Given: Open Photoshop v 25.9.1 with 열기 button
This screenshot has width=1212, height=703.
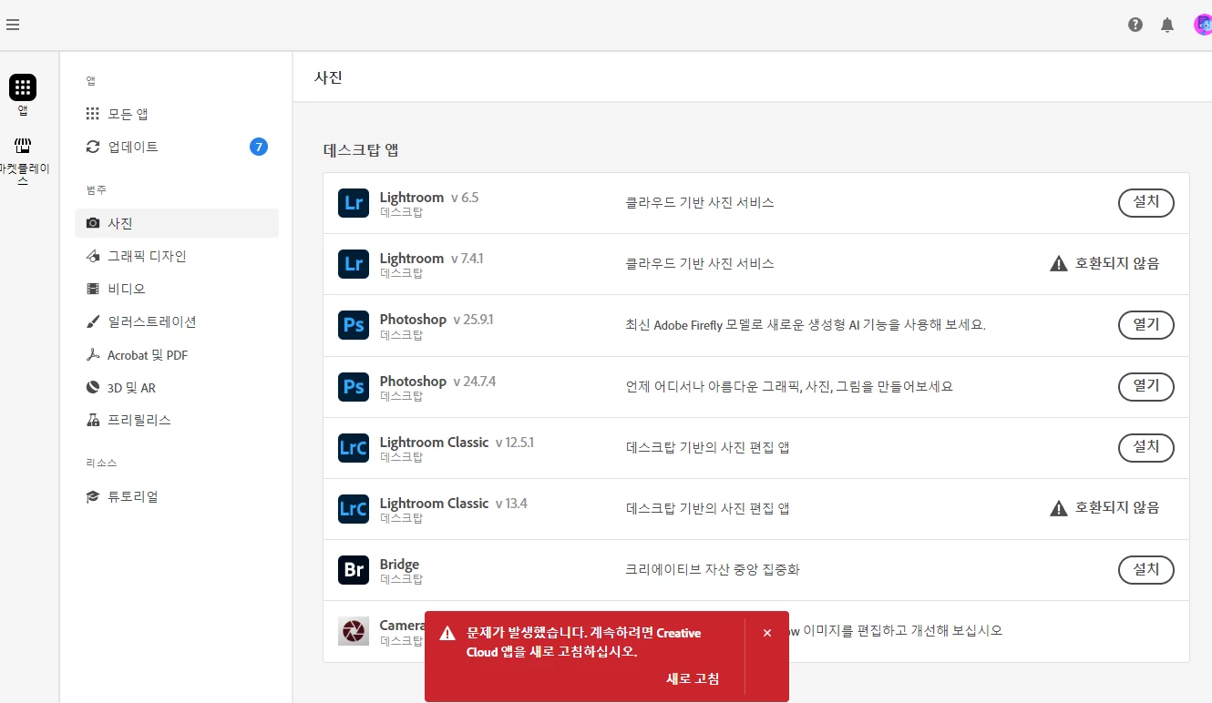Looking at the screenshot, I should pyautogui.click(x=1145, y=325).
